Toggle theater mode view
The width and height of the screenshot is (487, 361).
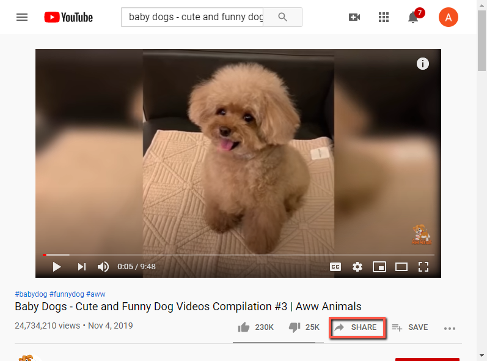[401, 267]
